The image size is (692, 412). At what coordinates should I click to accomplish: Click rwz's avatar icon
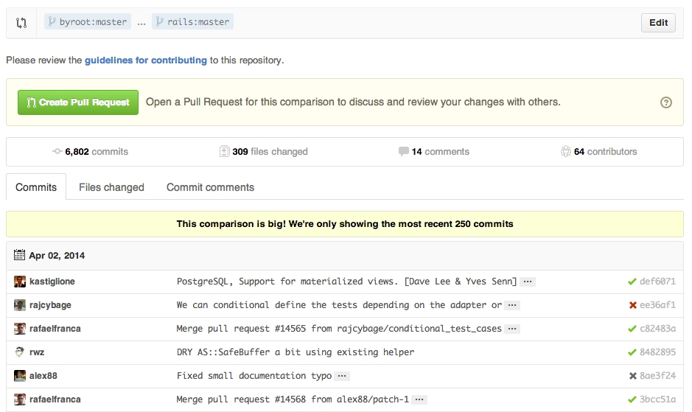(20, 352)
